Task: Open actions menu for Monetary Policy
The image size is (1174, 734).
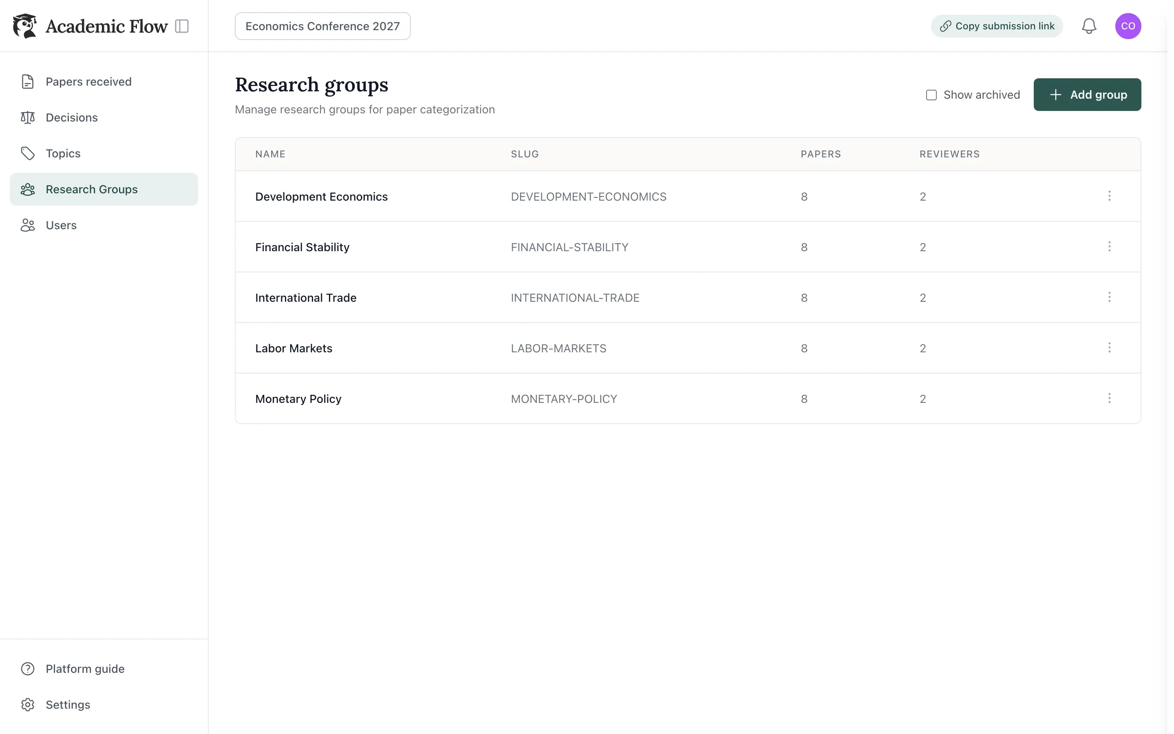Action: tap(1110, 398)
